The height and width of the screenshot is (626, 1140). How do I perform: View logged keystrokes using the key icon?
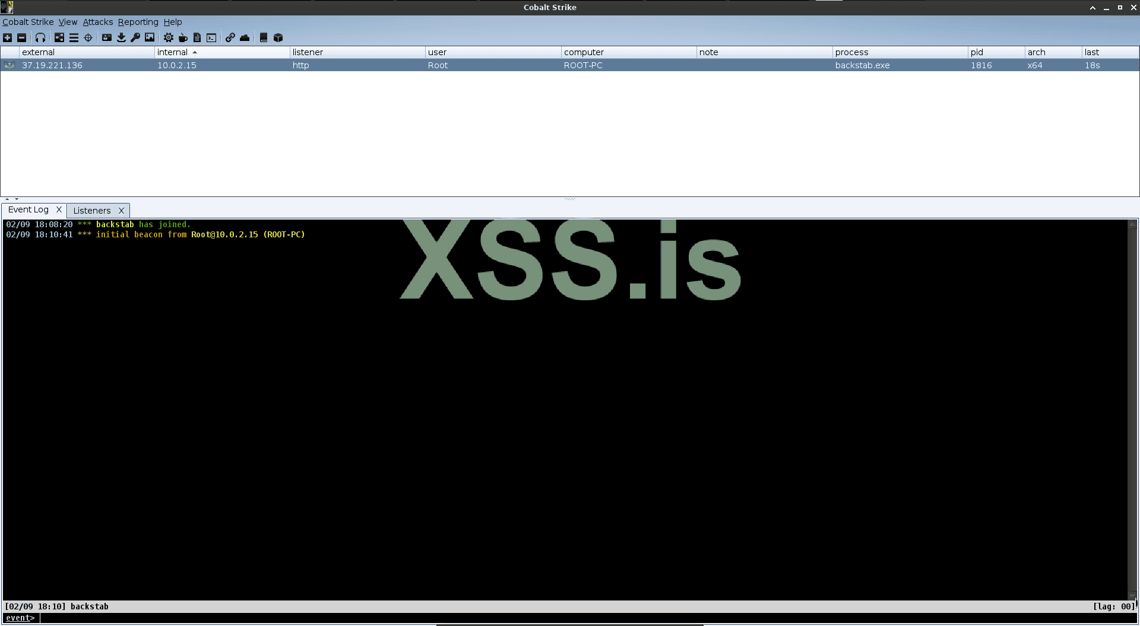pos(135,37)
